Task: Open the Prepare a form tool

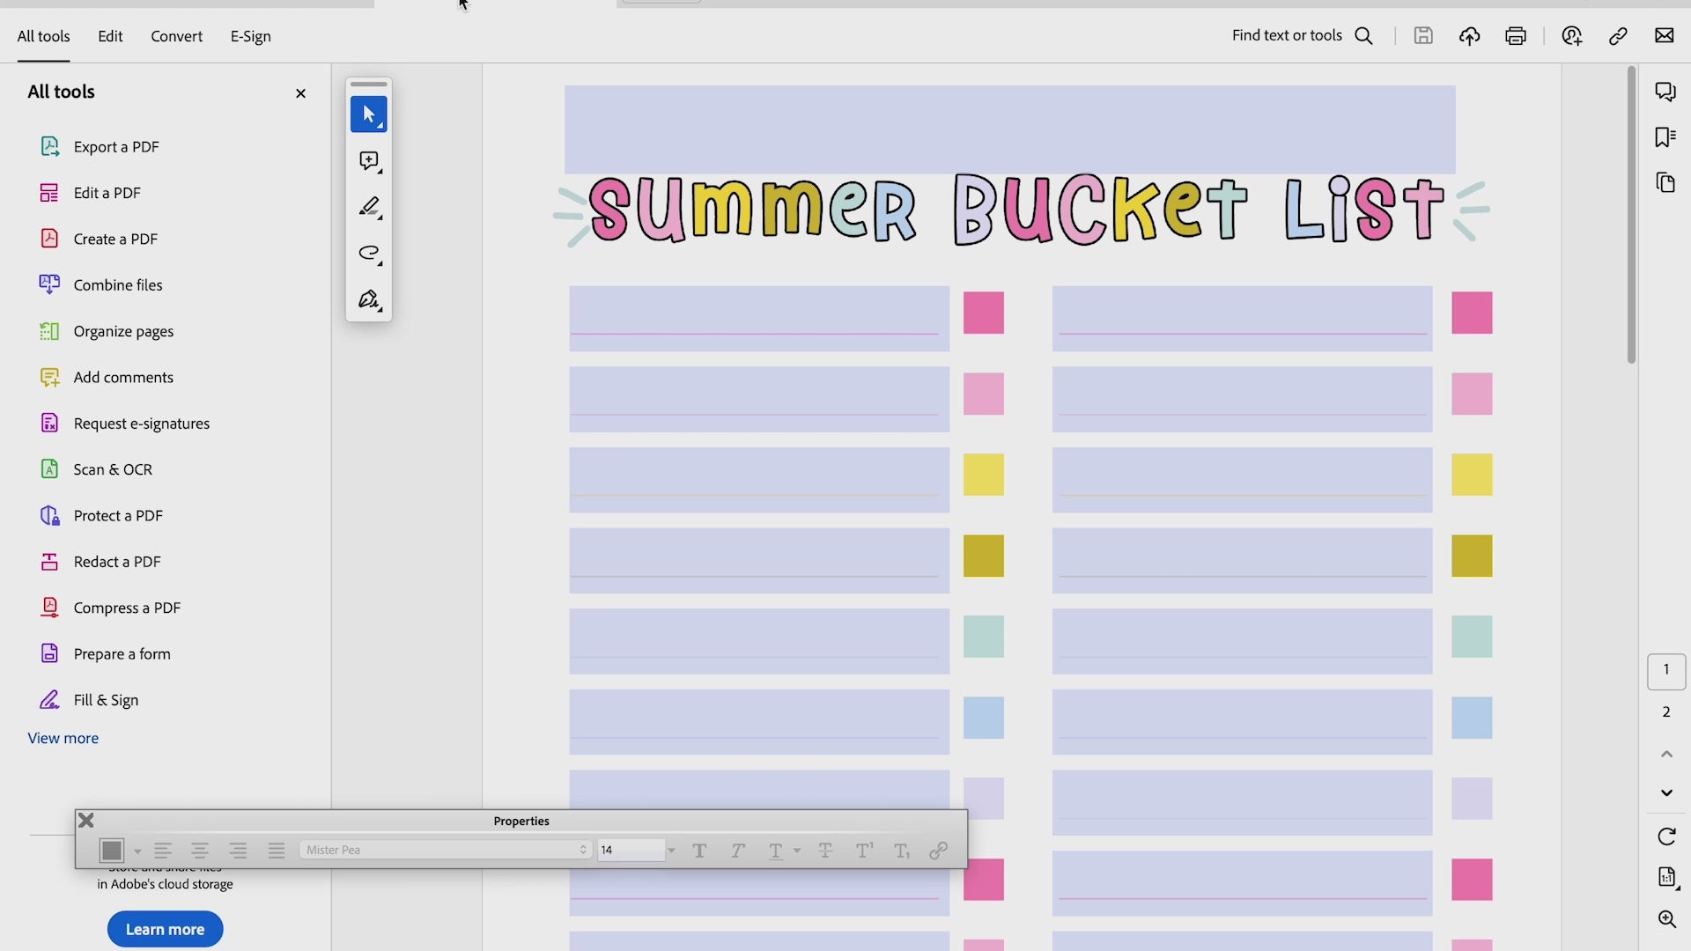Action: (122, 654)
